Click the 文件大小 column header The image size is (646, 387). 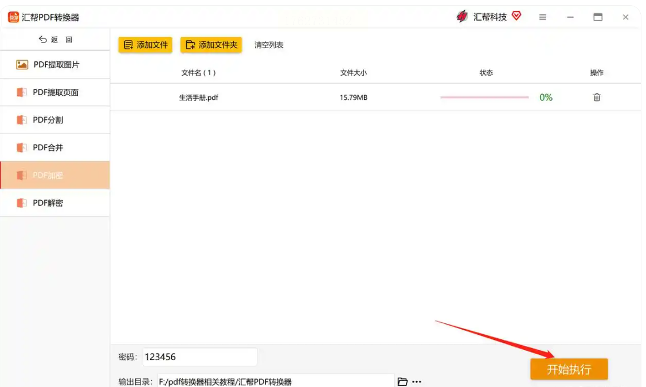354,73
